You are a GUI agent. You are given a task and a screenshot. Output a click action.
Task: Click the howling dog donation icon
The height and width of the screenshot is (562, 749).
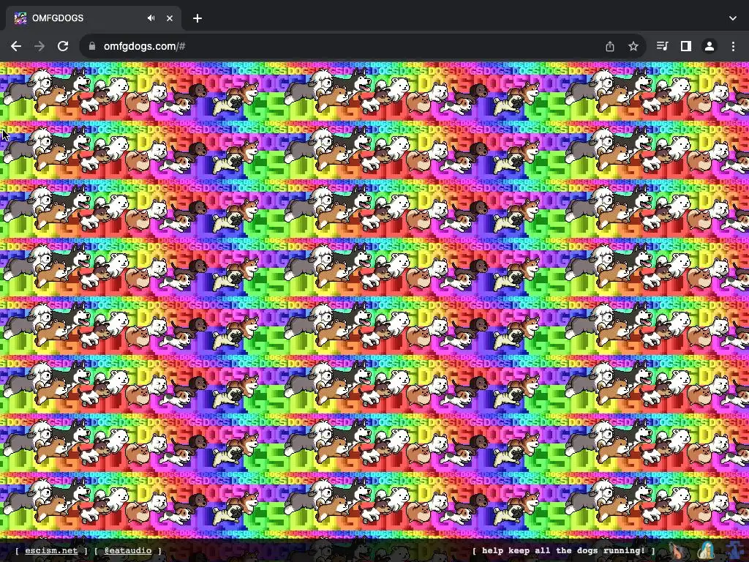676,551
